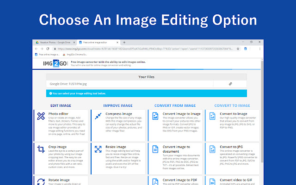Image resolution: width=296 pixels, height=185 pixels.
Task: Open the Convert image to image title
Action: 181,114
